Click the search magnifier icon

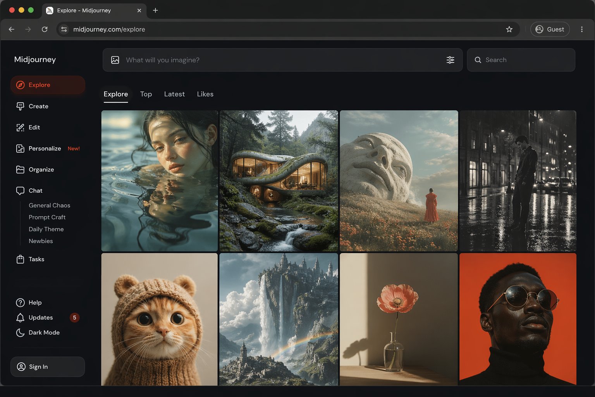pyautogui.click(x=478, y=60)
